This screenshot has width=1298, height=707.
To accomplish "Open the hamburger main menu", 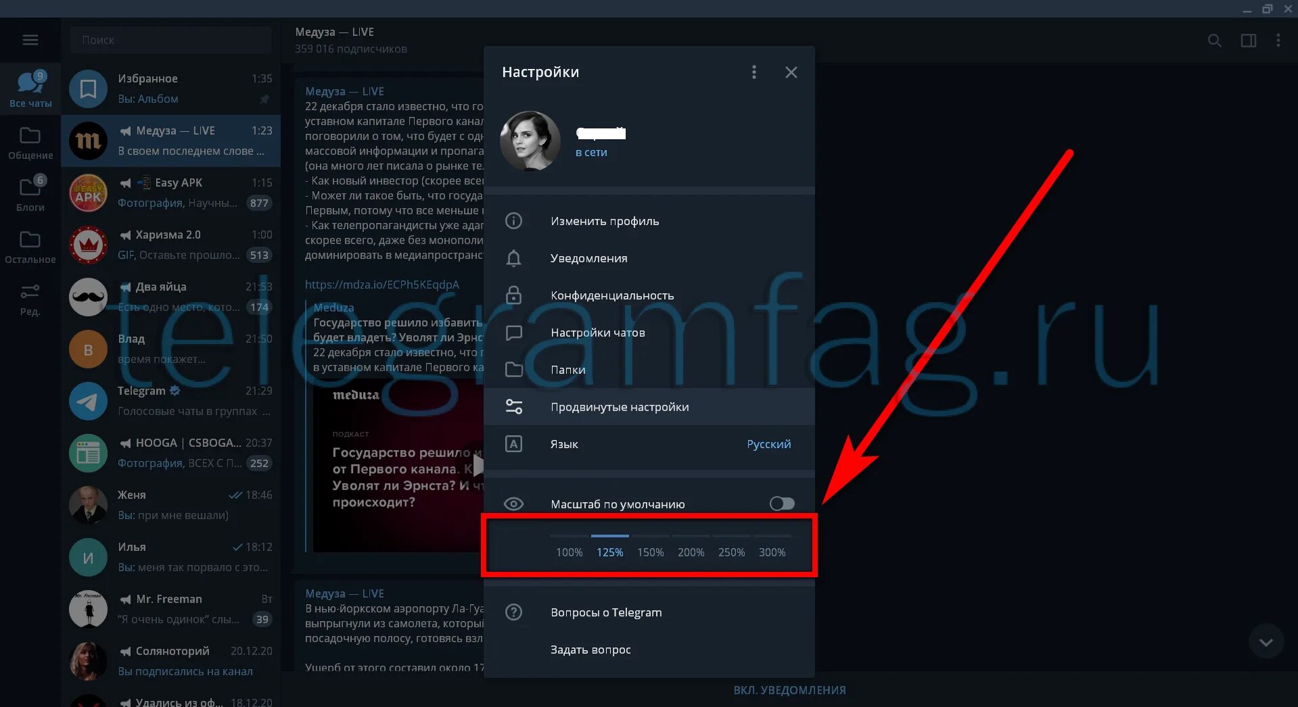I will coord(30,40).
